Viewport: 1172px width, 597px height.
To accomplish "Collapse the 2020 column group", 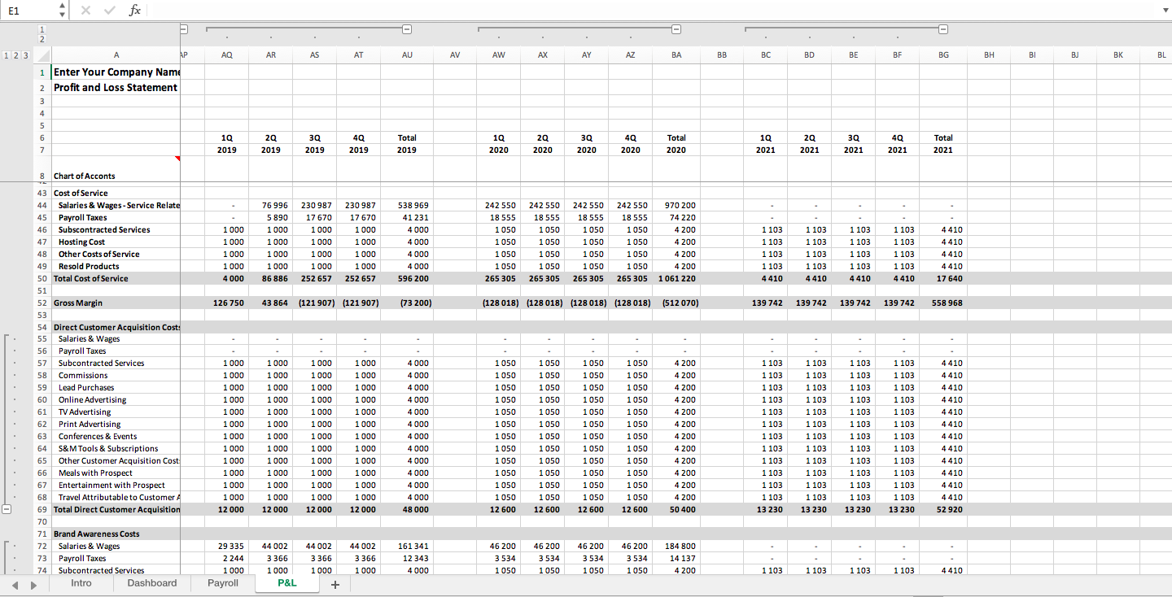I will 676,28.
